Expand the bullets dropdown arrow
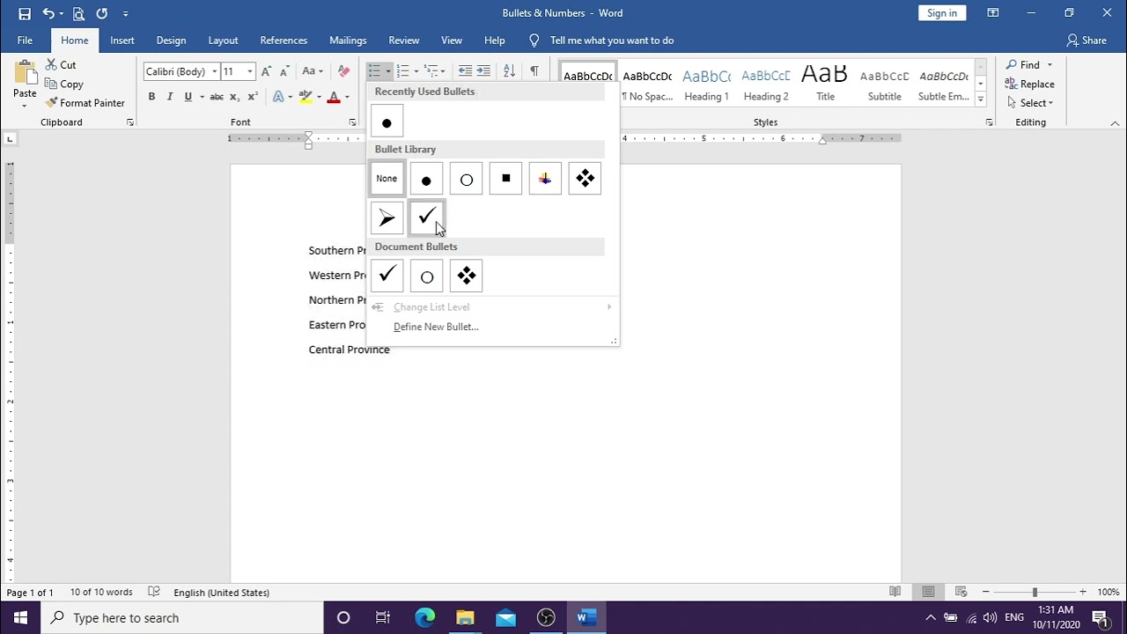This screenshot has height=634, width=1127. pyautogui.click(x=388, y=71)
